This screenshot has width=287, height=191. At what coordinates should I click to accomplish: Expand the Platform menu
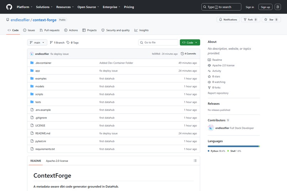(x=25, y=7)
